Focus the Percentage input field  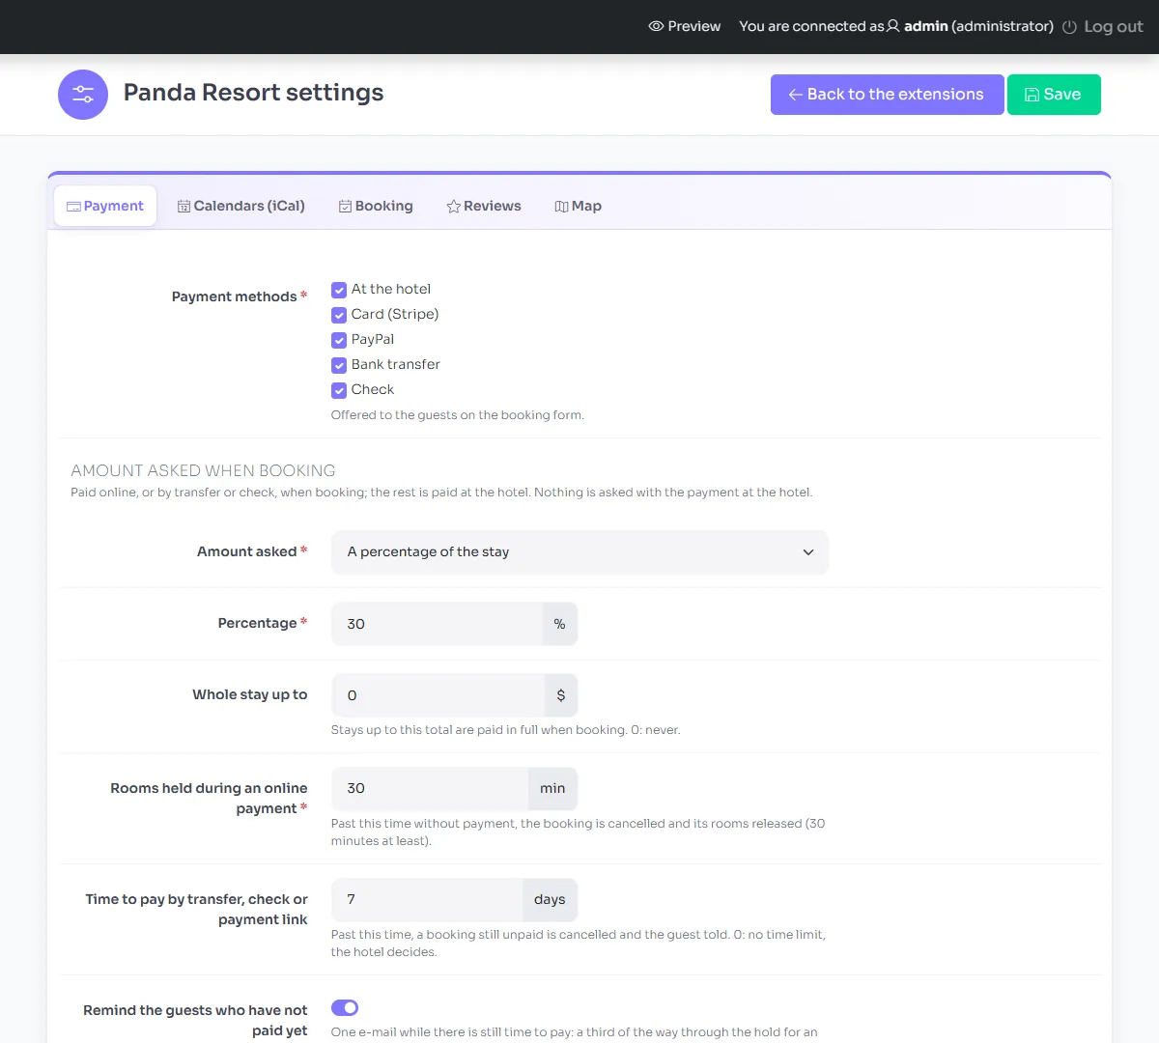(437, 624)
